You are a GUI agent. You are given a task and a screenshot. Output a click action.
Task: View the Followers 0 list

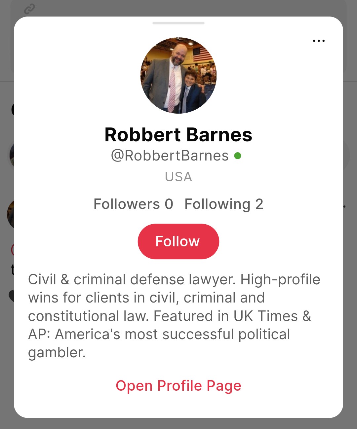[x=133, y=204]
